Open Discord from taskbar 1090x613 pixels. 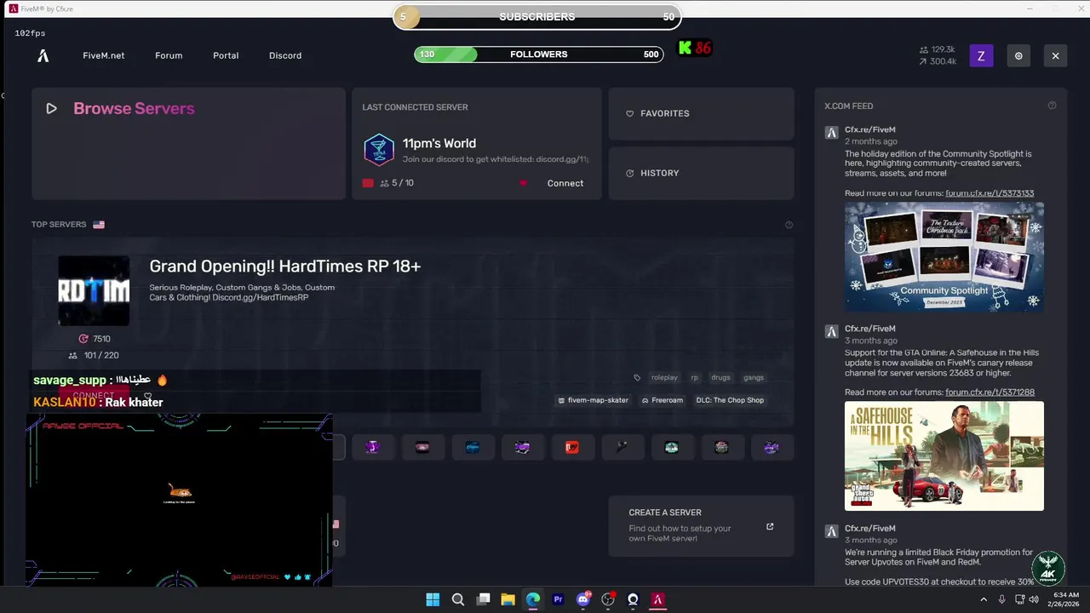(x=583, y=599)
